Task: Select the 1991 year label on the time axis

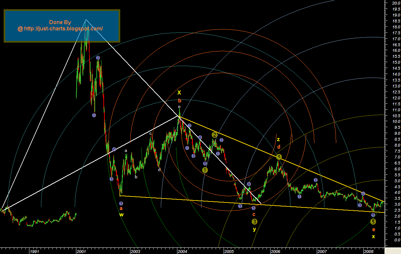Action: [35, 252]
